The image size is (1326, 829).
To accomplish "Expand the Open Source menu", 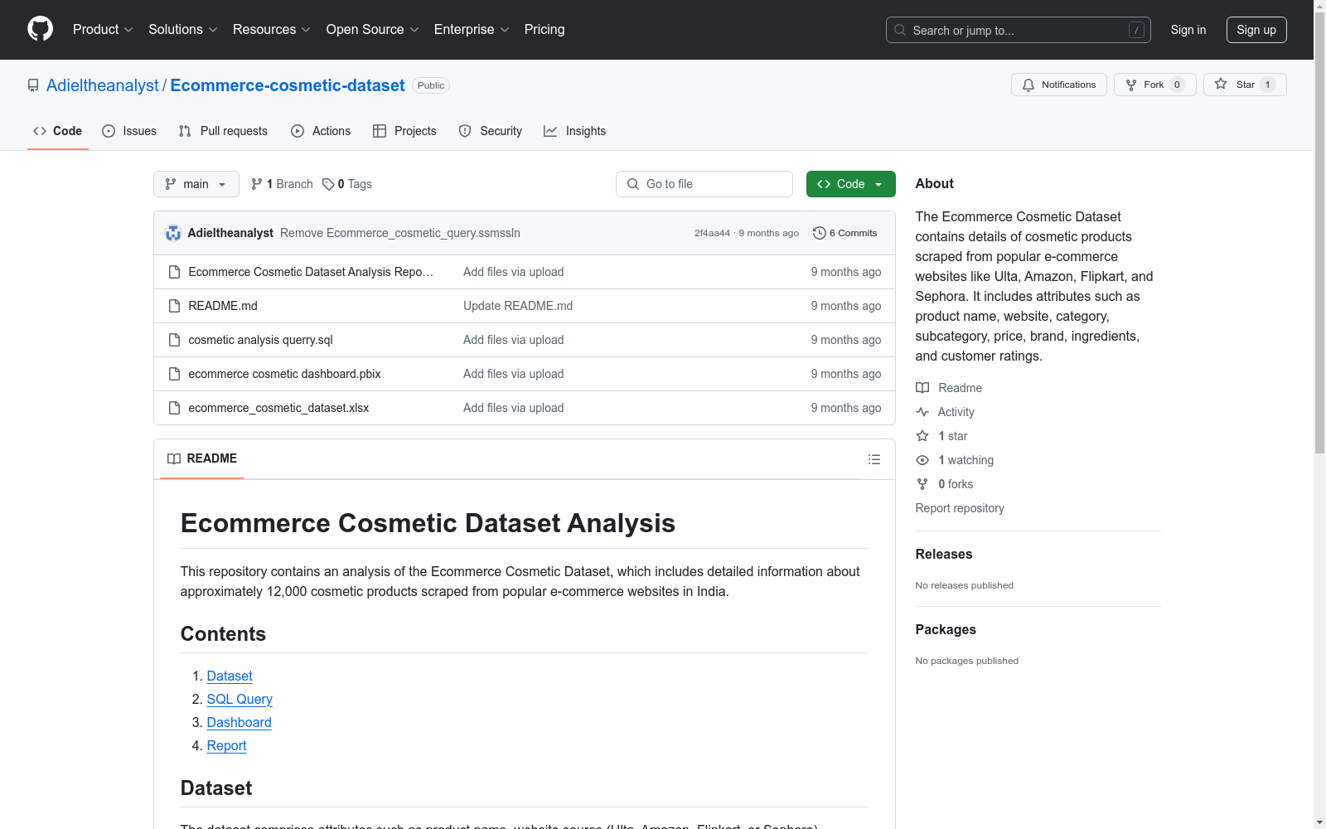I will pyautogui.click(x=373, y=30).
